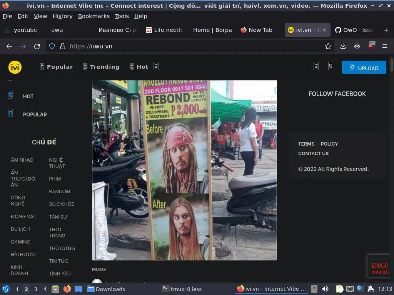Click the goggles extension icon
Image resolution: width=394 pixels, height=295 pixels.
tap(357, 46)
